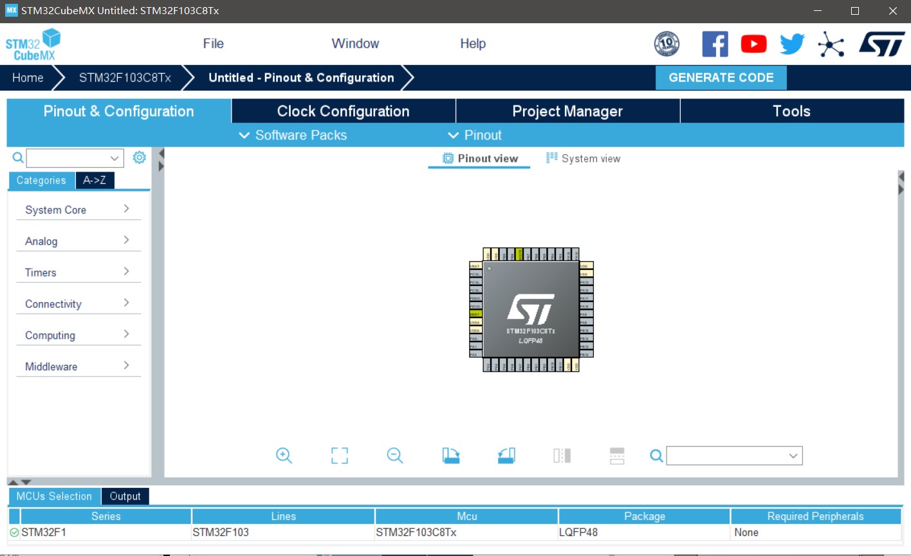Viewport: 911px width, 556px height.
Task: Click the right-pointing arrow beside the categories panel
Action: [161, 166]
